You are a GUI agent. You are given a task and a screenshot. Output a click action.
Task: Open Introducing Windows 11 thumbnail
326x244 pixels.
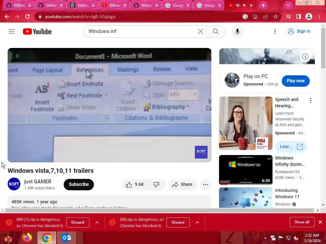click(246, 198)
